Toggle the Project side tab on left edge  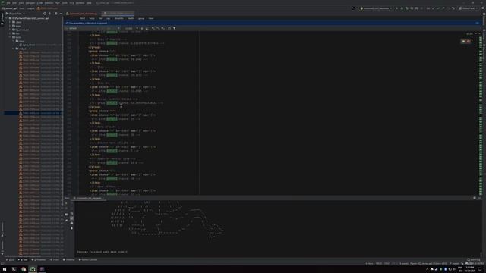pos(2,18)
